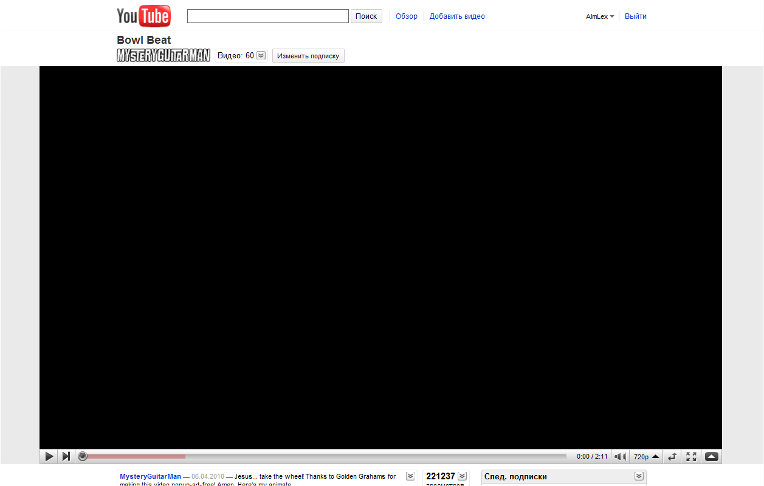Click the annotations arrow icon in player bar
Image resolution: width=764 pixels, height=486 pixels.
(x=672, y=456)
